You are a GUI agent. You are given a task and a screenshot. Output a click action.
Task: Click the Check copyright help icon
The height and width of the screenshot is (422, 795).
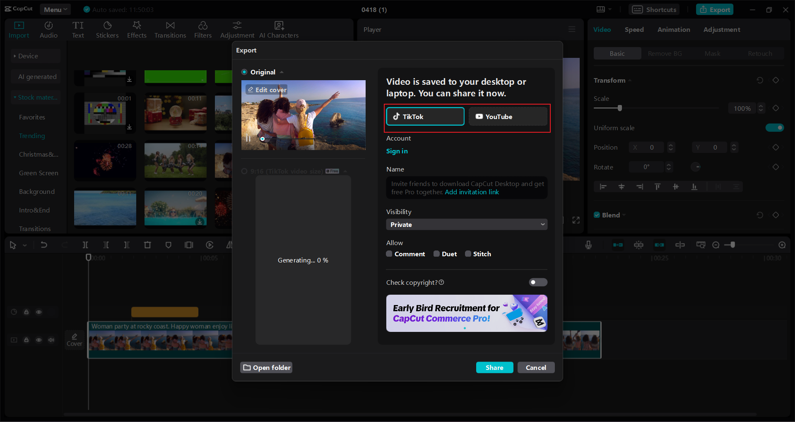441,282
